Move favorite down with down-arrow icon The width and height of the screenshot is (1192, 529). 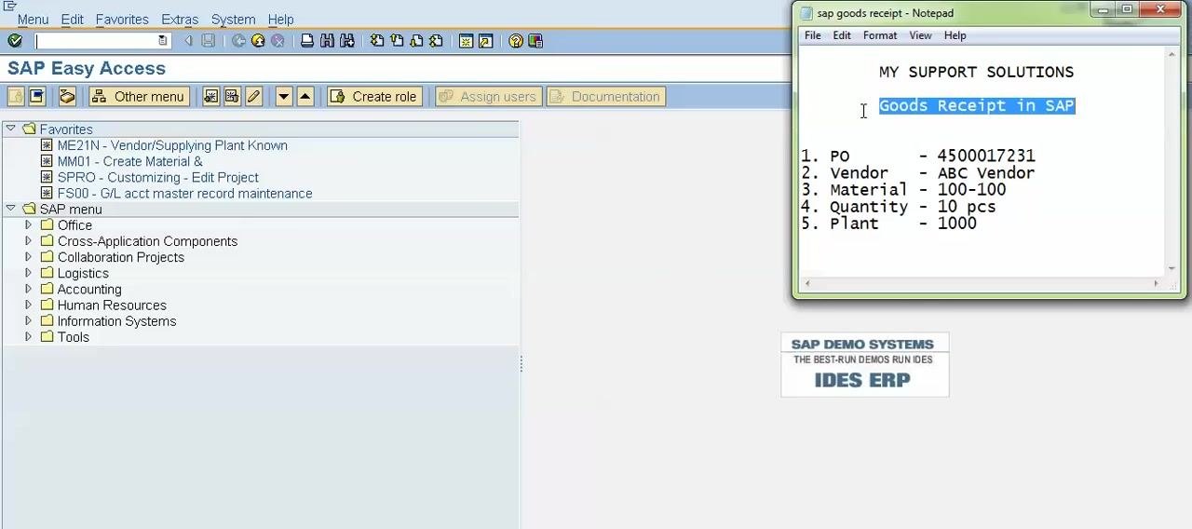(284, 97)
